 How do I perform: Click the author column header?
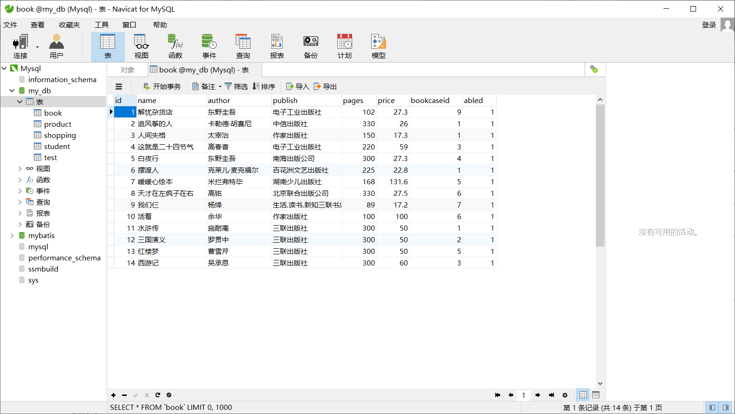click(x=239, y=100)
